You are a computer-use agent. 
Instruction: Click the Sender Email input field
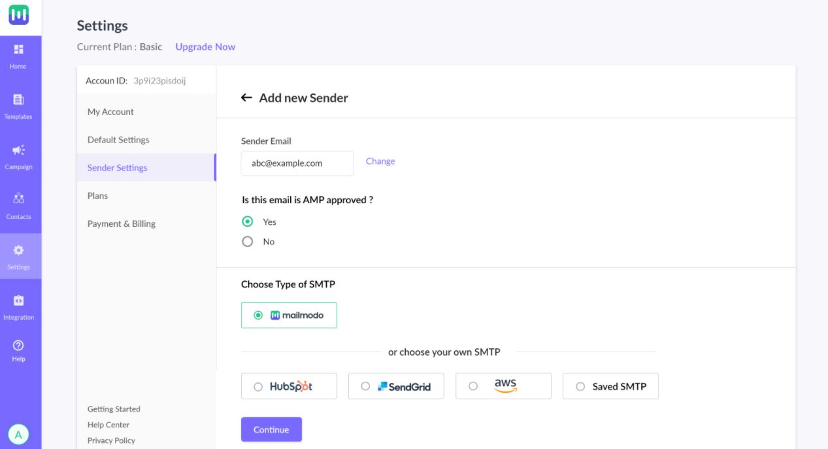(x=297, y=163)
